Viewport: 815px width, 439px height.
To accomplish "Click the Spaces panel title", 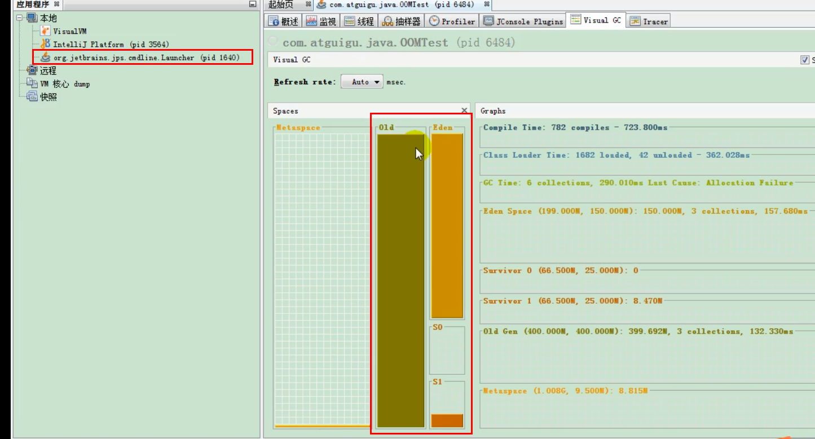I will coord(285,111).
